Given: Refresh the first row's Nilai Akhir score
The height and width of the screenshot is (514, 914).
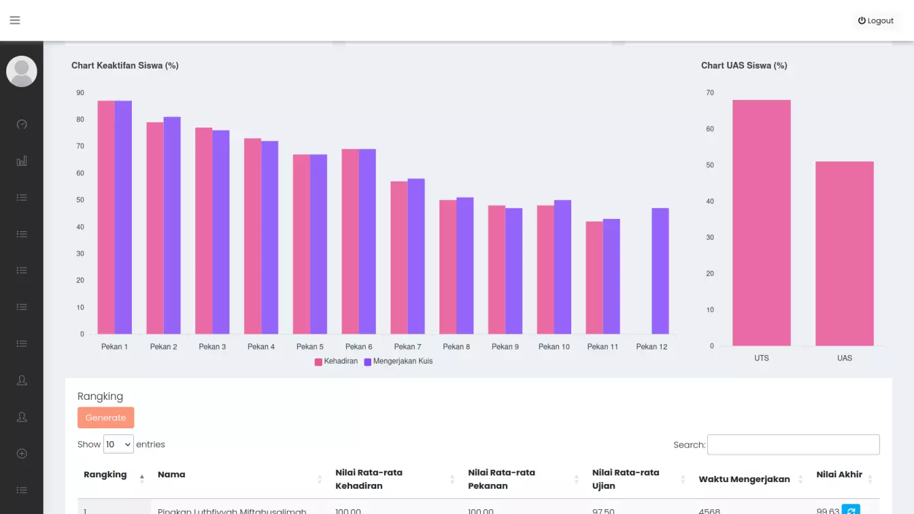Looking at the screenshot, I should coord(851,510).
